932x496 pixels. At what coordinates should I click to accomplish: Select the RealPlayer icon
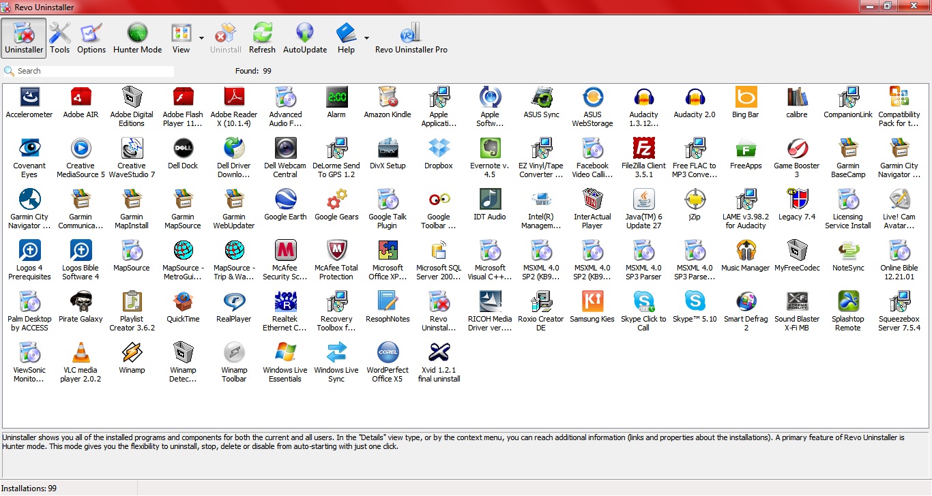pyautogui.click(x=234, y=302)
